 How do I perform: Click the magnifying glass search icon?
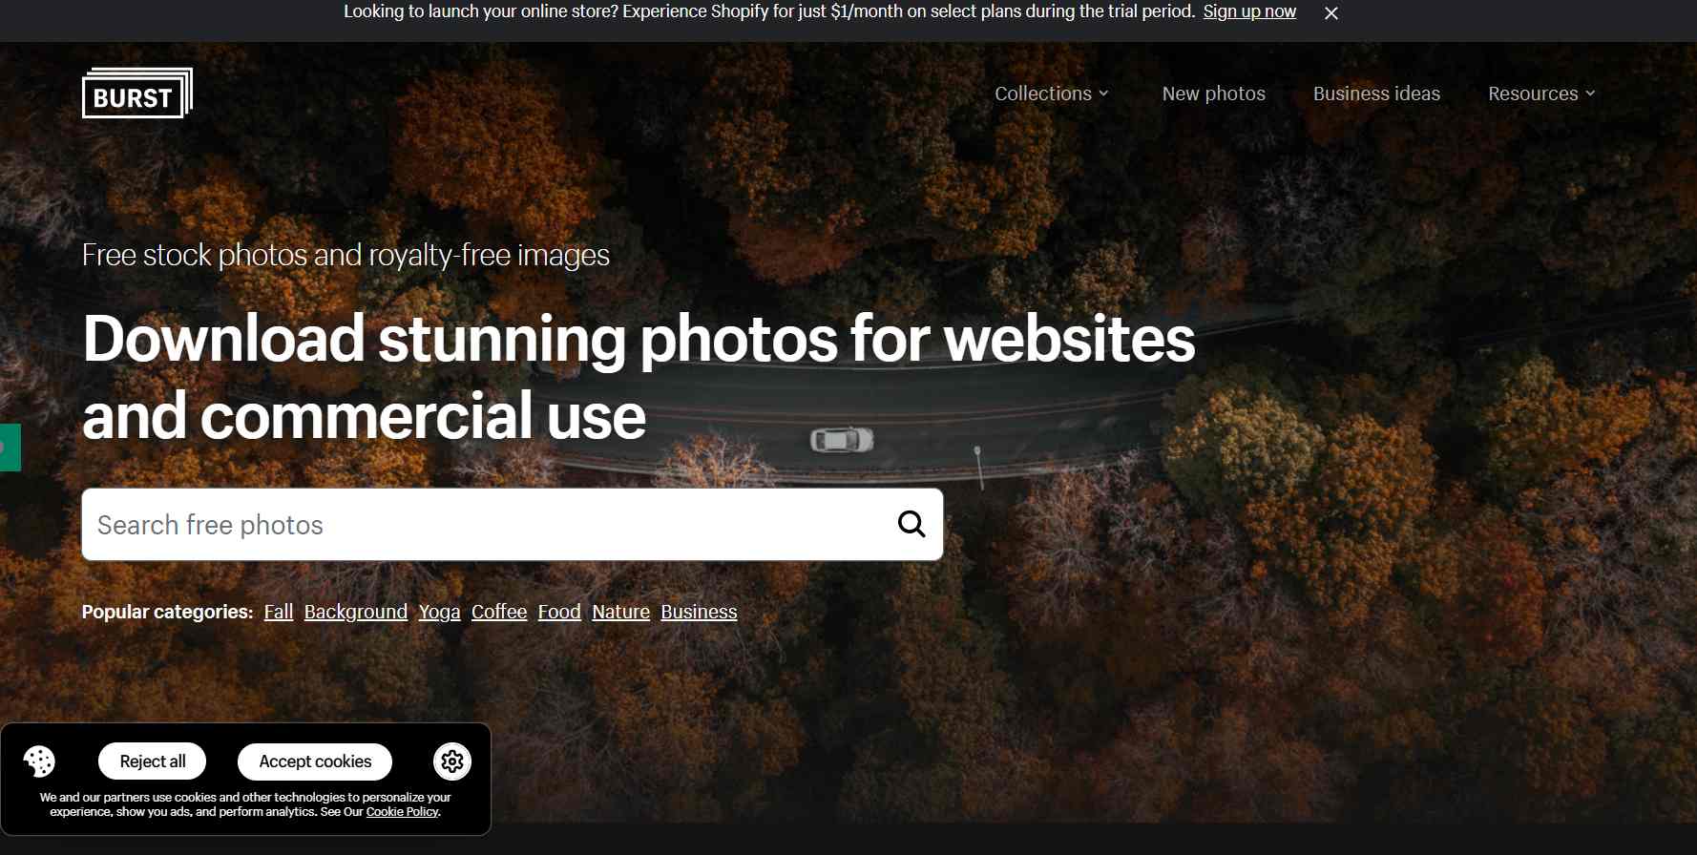[911, 524]
